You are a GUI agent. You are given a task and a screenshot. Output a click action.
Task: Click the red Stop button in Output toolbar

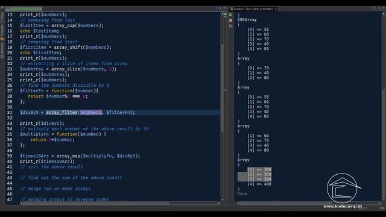click(x=230, y=20)
